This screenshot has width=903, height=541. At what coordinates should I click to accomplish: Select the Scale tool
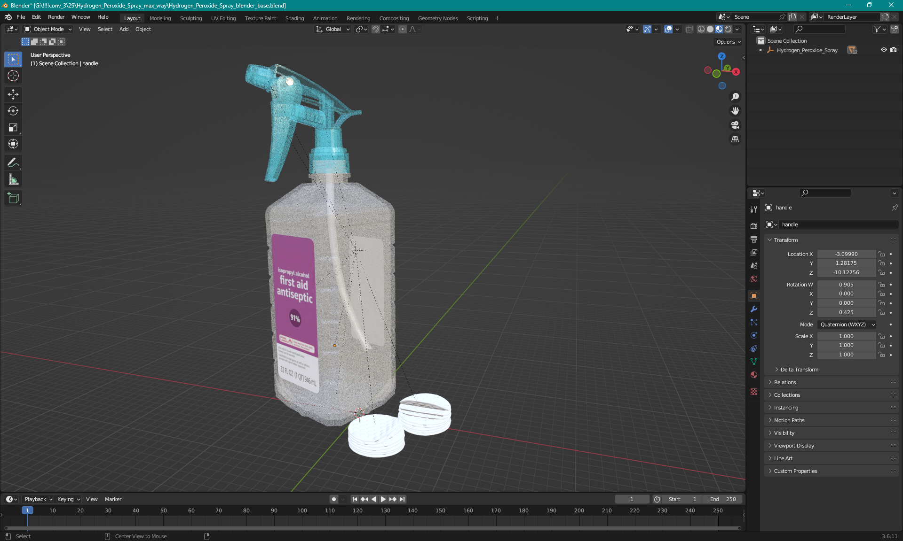click(13, 128)
